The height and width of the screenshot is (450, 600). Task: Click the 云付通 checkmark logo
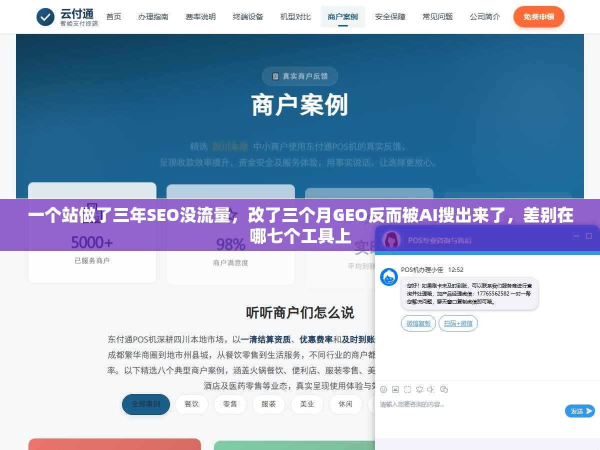pyautogui.click(x=45, y=17)
